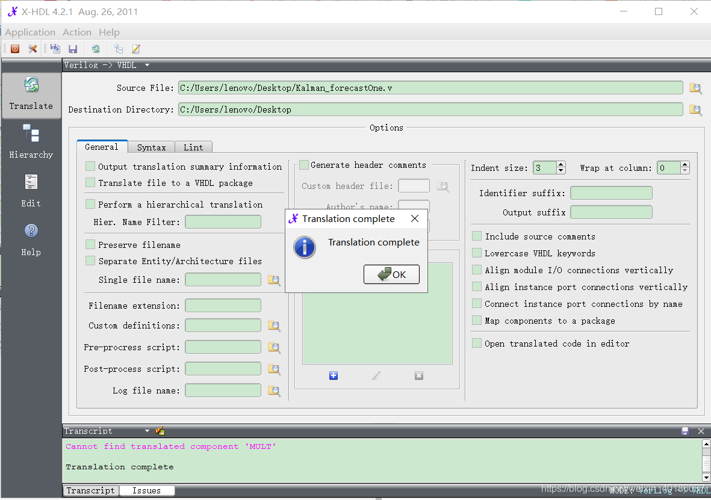Select the General options tab
Viewport: 711px width, 500px height.
[102, 147]
